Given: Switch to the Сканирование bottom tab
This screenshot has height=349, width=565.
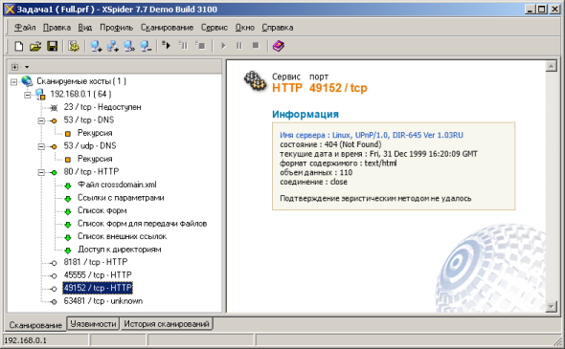Looking at the screenshot, I should click(x=35, y=325).
